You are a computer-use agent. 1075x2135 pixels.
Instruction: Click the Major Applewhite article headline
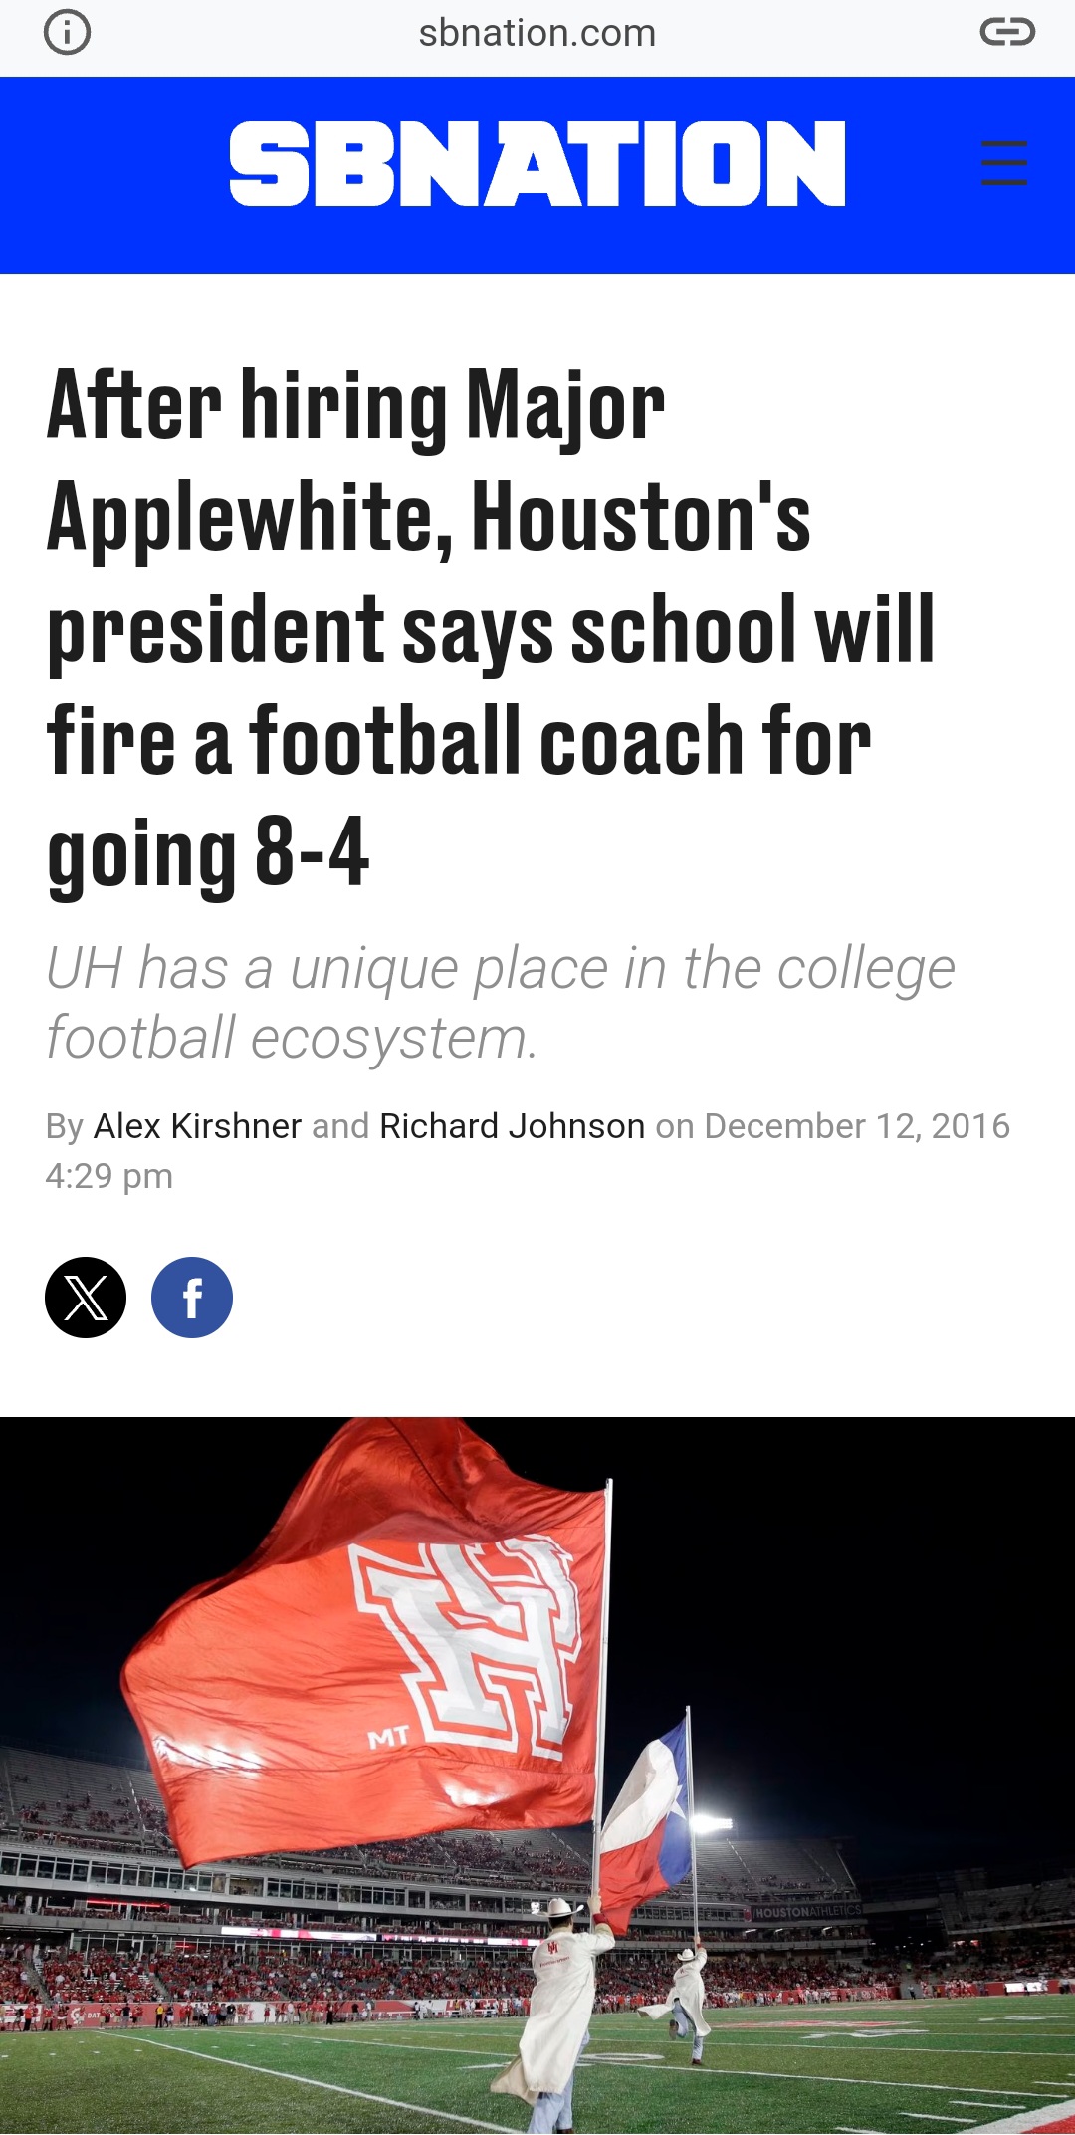coord(491,626)
